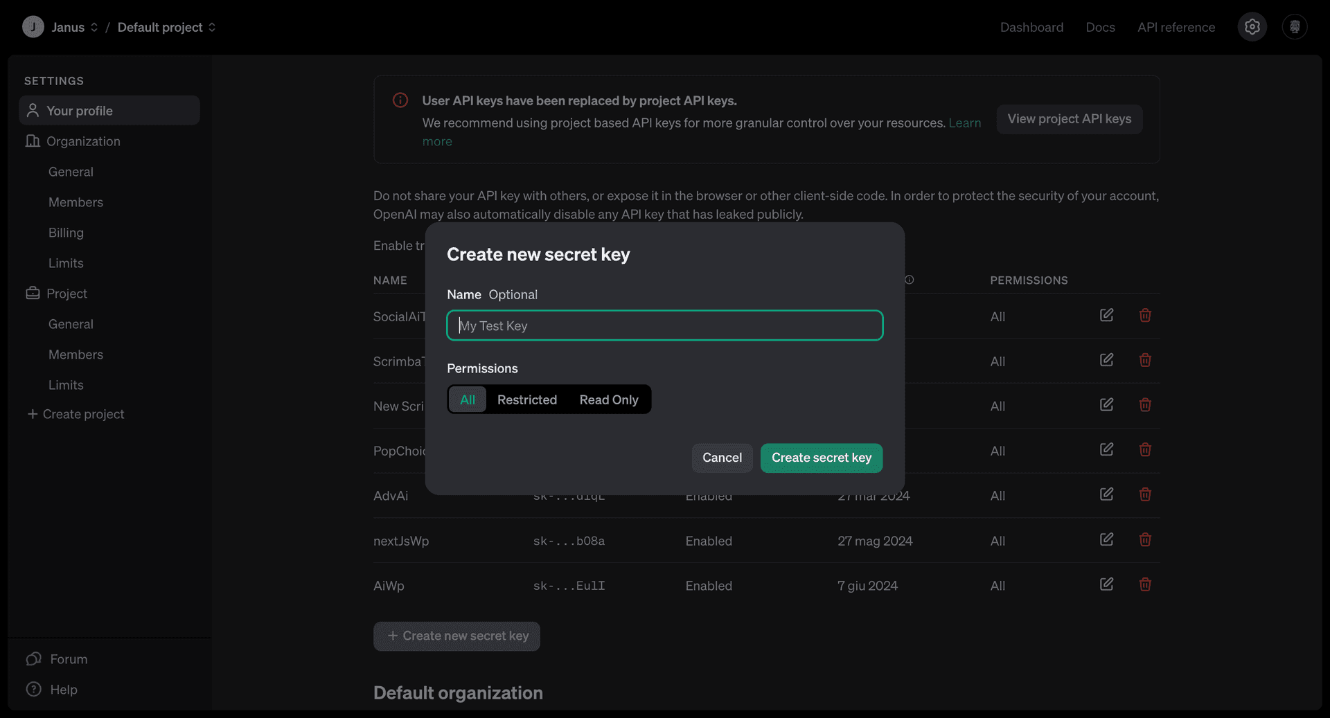The width and height of the screenshot is (1330, 718).
Task: Open API reference in top navigation
Action: (x=1176, y=27)
